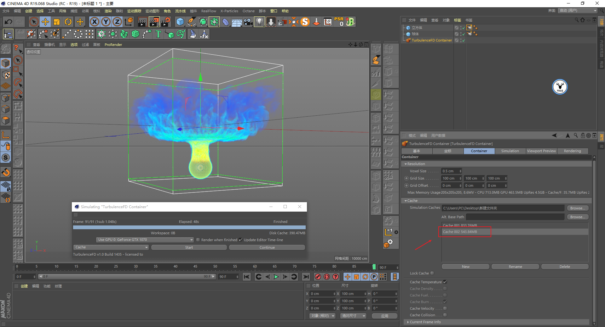Open the X-Particles menu
The width and height of the screenshot is (605, 327).
coord(229,11)
